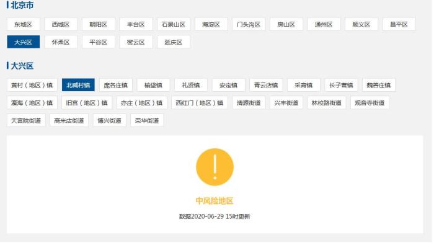Pick 海淀区 from the district list
Image resolution: width=434 pixels, height=251 pixels.
(211, 25)
